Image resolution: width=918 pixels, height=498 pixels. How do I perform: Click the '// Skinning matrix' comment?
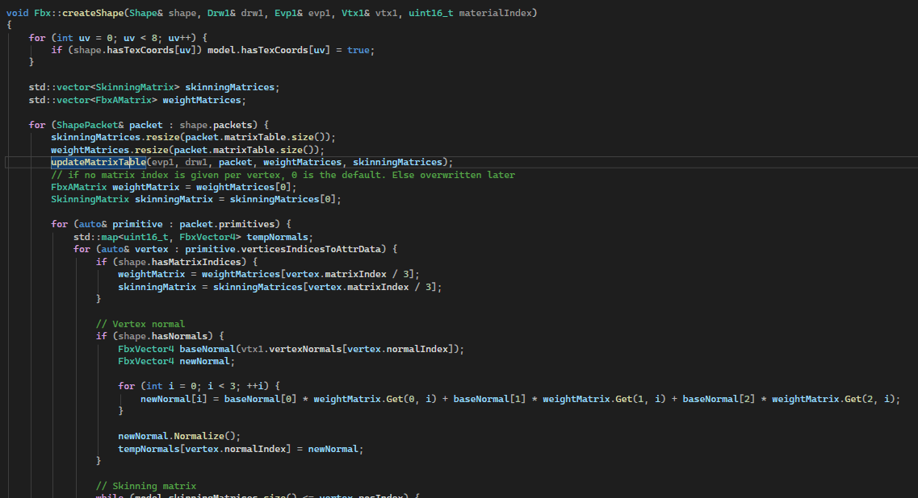[x=145, y=486]
